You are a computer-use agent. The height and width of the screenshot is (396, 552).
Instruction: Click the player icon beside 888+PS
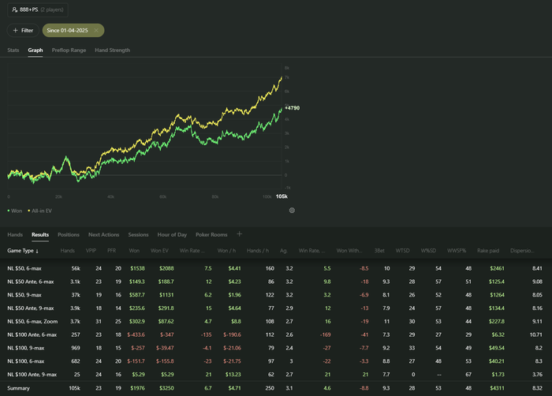pos(15,10)
